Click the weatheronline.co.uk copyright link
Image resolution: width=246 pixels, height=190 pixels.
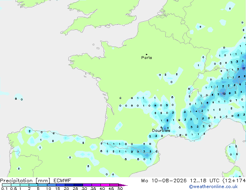point(213,187)
